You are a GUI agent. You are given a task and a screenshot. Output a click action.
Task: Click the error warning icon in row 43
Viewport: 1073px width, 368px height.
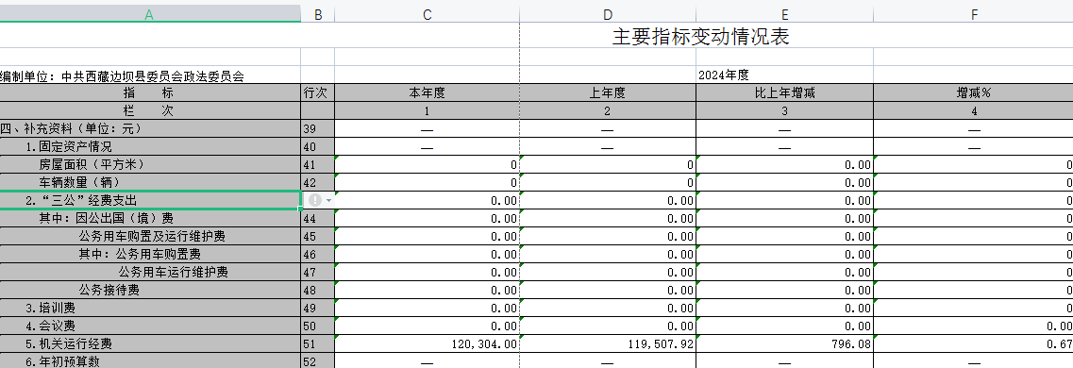coord(315,200)
